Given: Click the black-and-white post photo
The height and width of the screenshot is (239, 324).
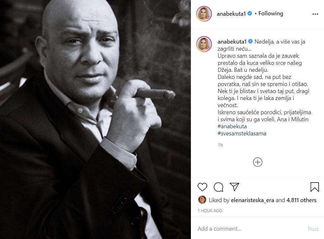Looking at the screenshot, I should [95, 119].
